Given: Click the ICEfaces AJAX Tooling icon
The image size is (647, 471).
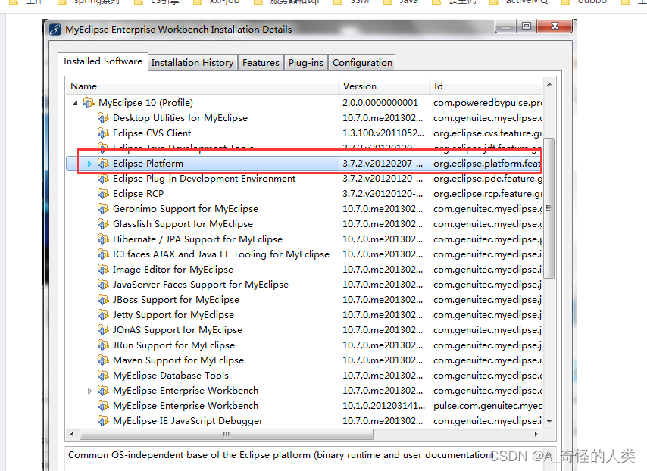Looking at the screenshot, I should pyautogui.click(x=103, y=254).
